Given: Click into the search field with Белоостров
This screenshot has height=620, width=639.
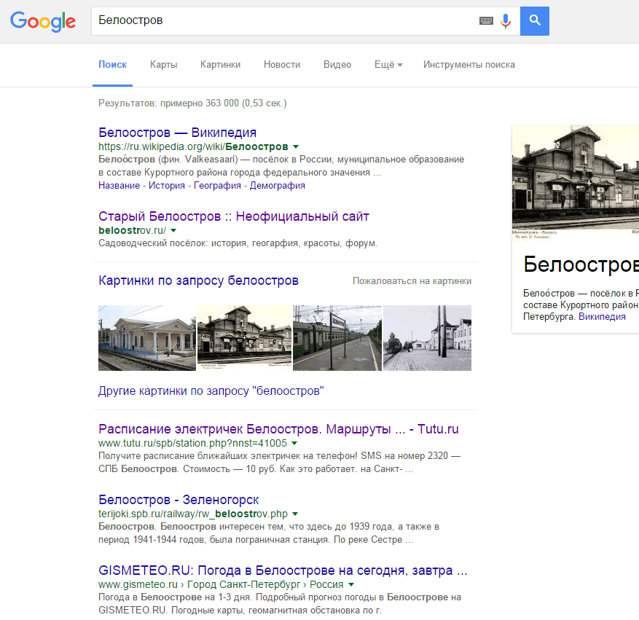Looking at the screenshot, I should 284,21.
